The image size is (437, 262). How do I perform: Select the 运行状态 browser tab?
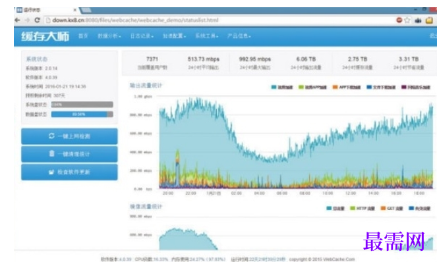coord(46,10)
